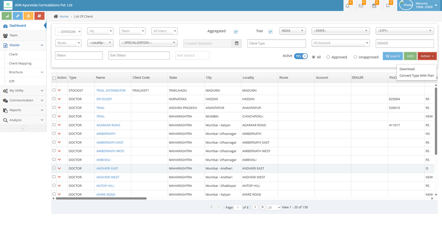Image resolution: width=442 pixels, height=233 pixels.
Task: Open the notifications bell icon
Action: [348, 6]
